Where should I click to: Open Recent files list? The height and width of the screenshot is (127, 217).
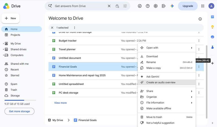(14, 69)
